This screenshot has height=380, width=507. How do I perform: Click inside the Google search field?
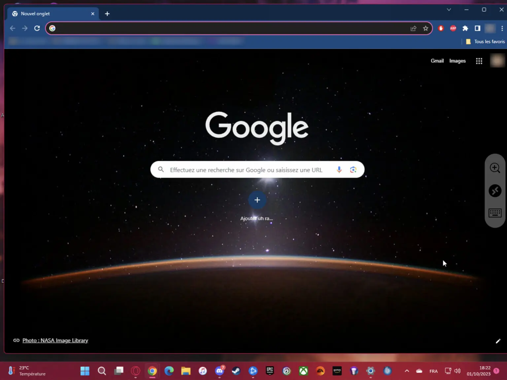(x=246, y=170)
